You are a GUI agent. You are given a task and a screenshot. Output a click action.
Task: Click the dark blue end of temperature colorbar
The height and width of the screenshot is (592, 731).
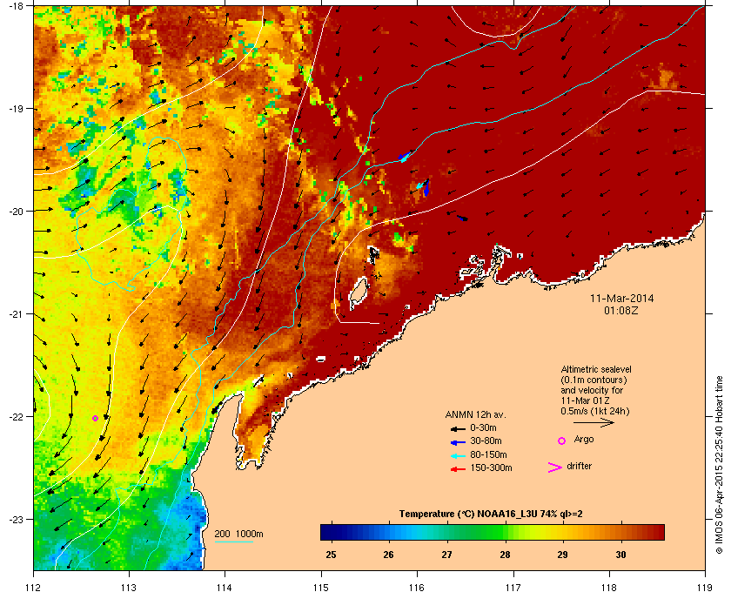pyautogui.click(x=327, y=532)
